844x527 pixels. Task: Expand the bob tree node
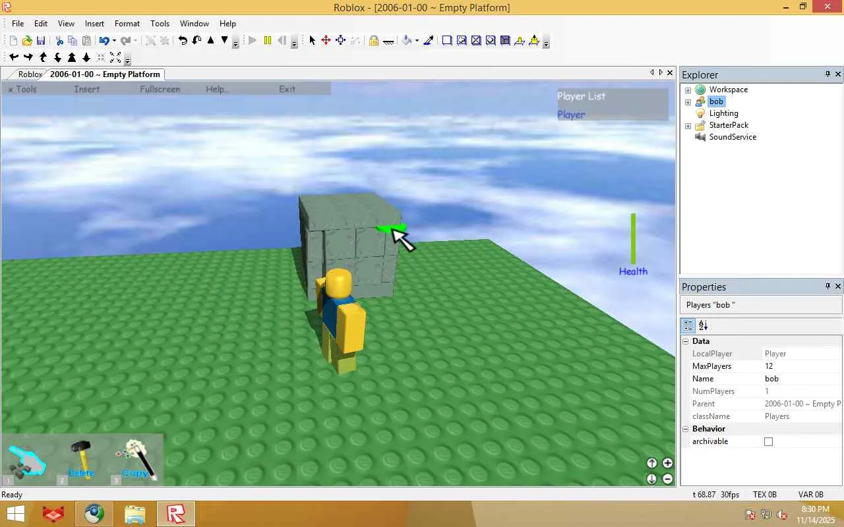[x=688, y=101]
